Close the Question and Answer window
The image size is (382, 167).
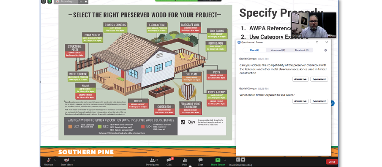coord(327,42)
